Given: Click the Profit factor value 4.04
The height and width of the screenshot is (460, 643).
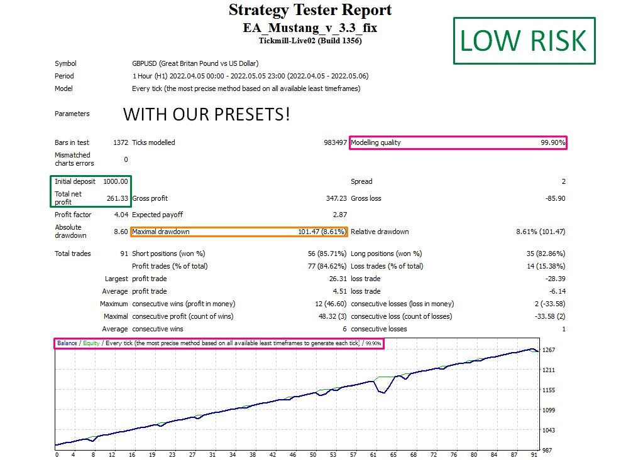Looking at the screenshot, I should [121, 215].
